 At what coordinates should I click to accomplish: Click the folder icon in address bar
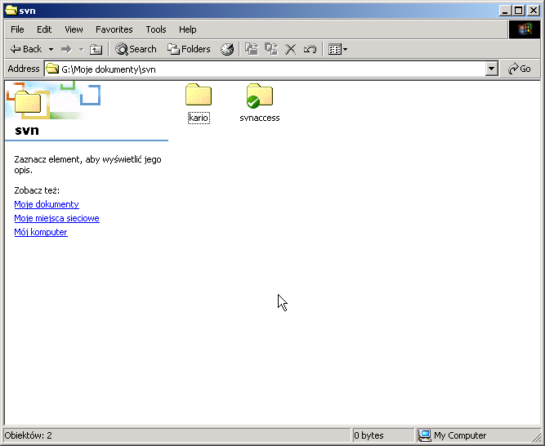click(52, 69)
